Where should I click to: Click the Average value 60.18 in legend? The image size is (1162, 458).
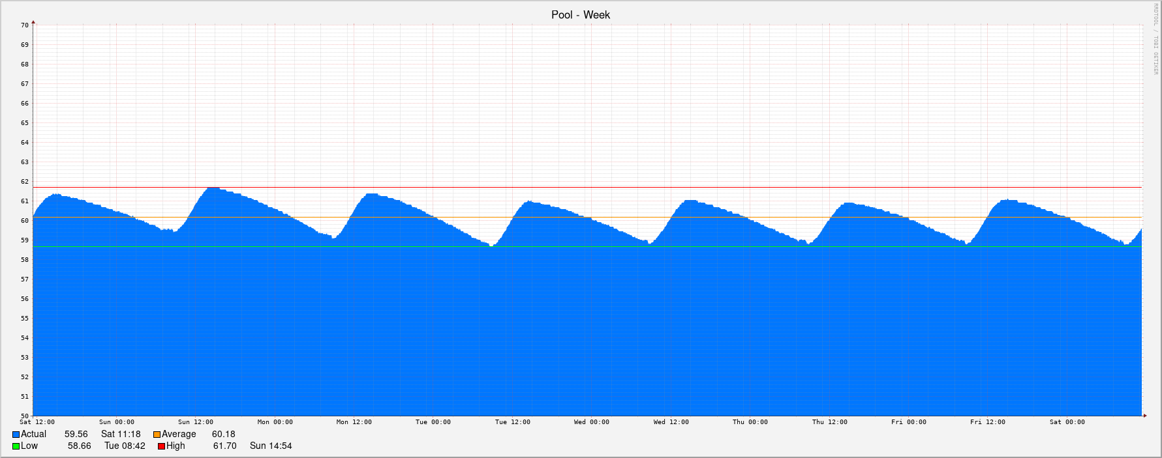[x=223, y=435]
